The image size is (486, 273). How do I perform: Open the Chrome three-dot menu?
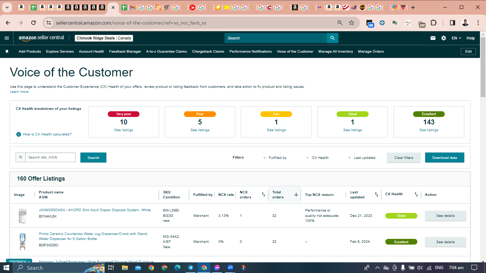(x=477, y=23)
